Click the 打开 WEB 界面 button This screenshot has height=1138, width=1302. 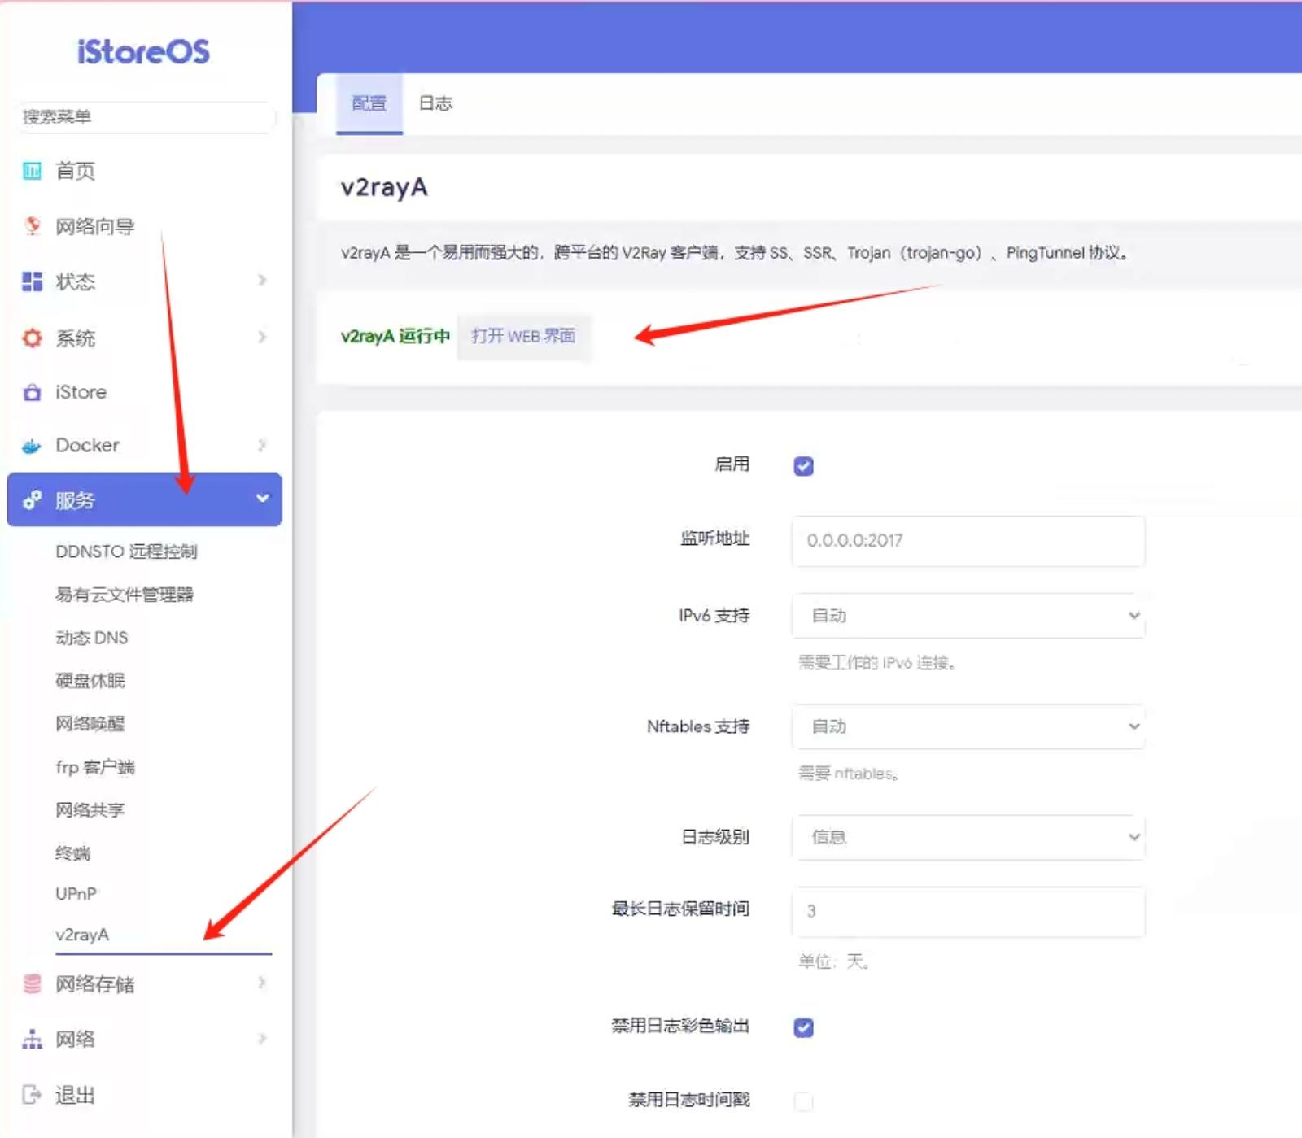point(524,335)
